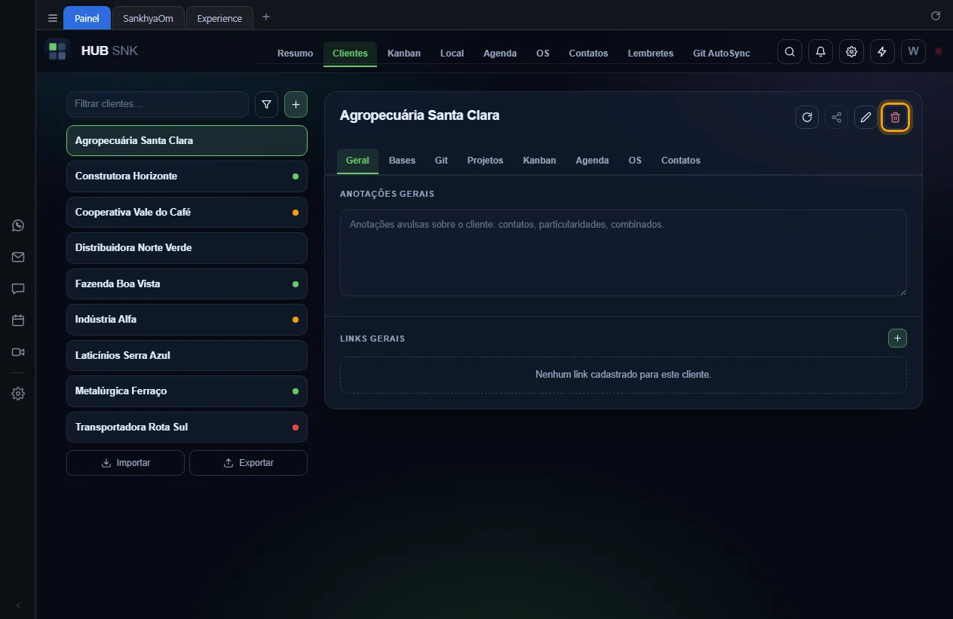Image resolution: width=953 pixels, height=619 pixels.
Task: Switch to the Experience tab
Action: [x=219, y=18]
